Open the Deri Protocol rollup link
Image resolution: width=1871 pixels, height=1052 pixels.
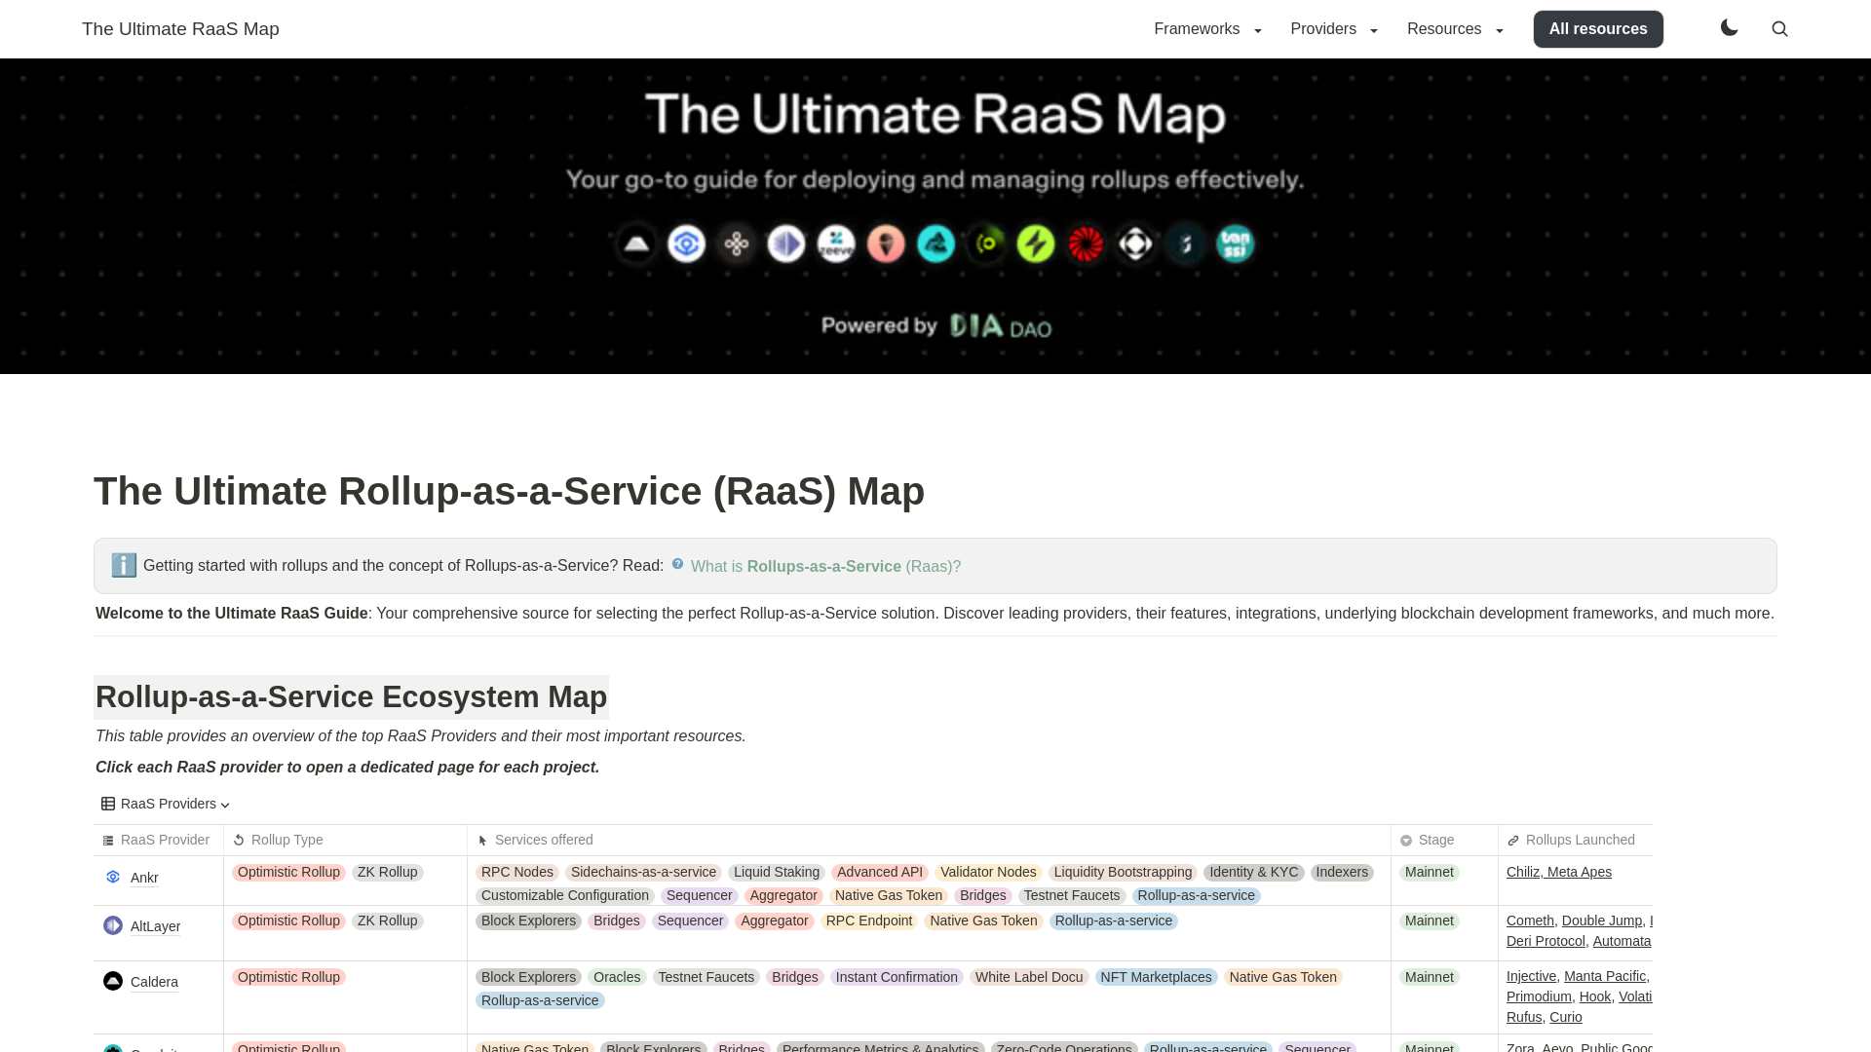pos(1546,941)
